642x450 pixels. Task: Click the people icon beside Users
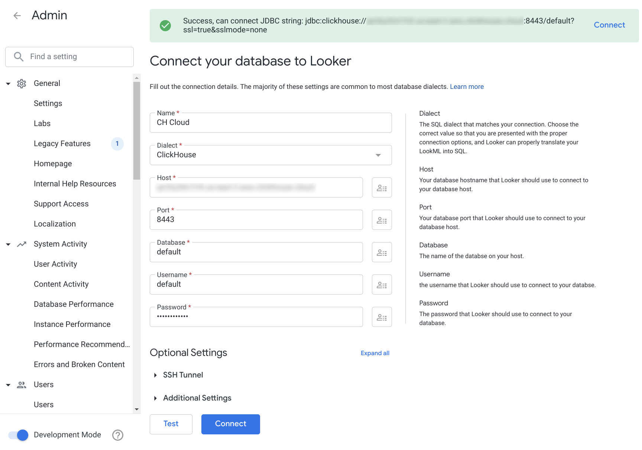[x=21, y=385]
